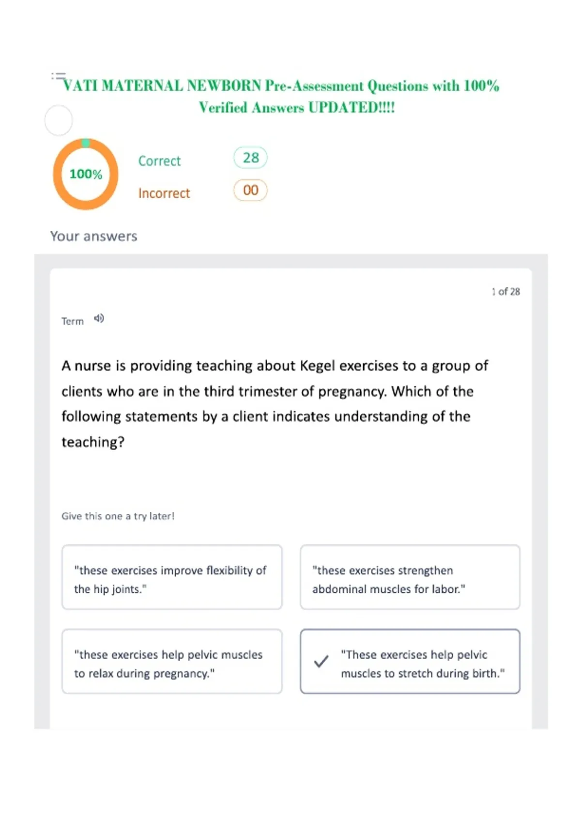Select answer about strengthening abdominal muscles for labor
Screen dimensions: 581x824
[410, 577]
